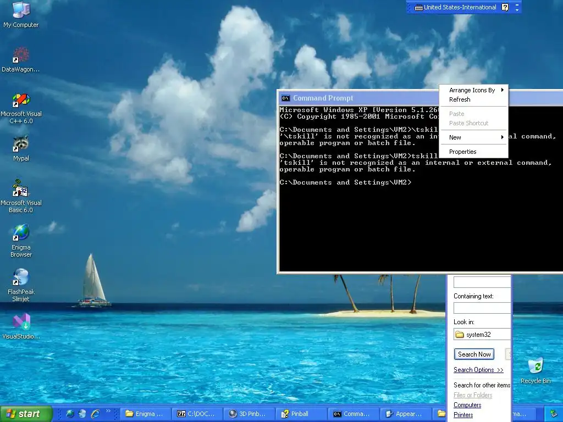Choose Properties from context menu

coord(473,152)
